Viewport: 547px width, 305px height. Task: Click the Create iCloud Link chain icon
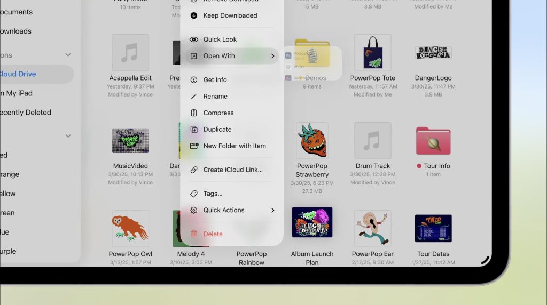pos(194,170)
